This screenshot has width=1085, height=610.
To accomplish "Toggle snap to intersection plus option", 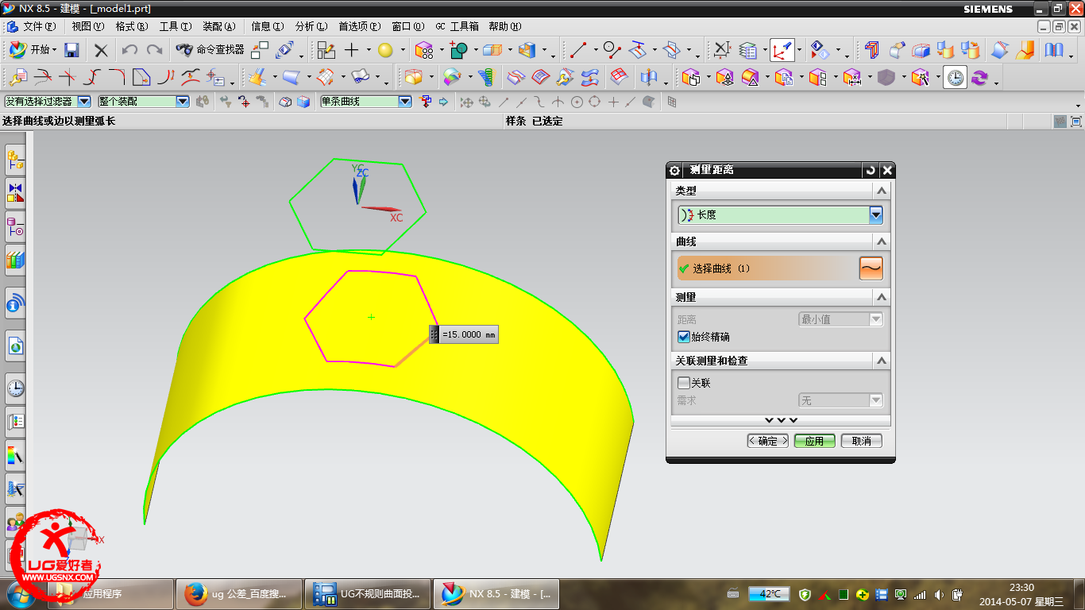I will coord(612,102).
